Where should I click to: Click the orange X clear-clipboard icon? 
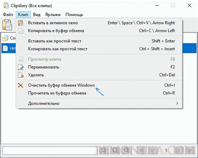[20, 85]
